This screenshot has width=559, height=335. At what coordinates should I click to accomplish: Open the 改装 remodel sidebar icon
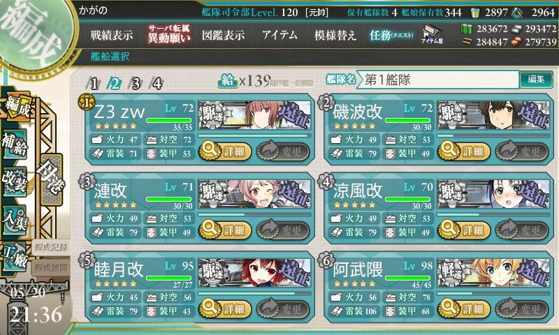pos(15,181)
